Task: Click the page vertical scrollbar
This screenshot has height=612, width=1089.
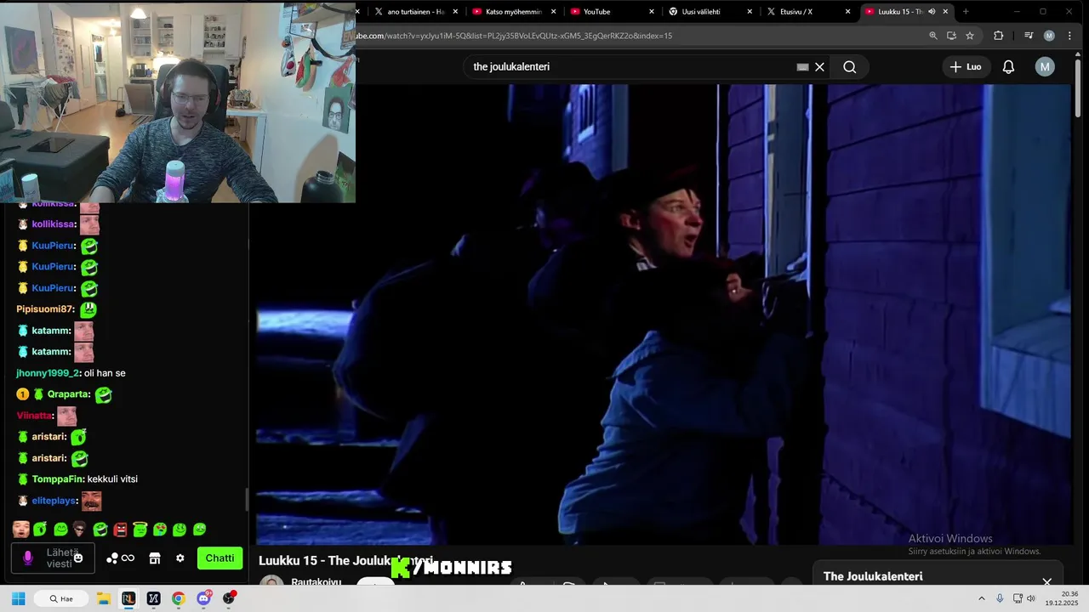Action: [1079, 88]
